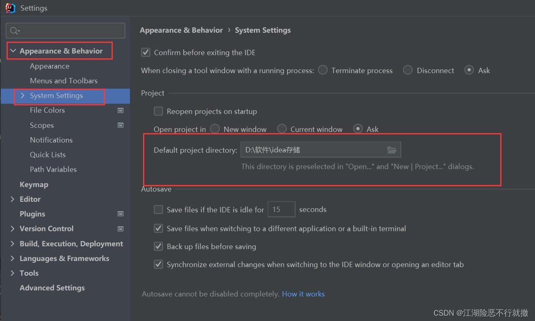The height and width of the screenshot is (321, 535).
Task: Enable Reopen projects on startup
Action: tap(158, 111)
